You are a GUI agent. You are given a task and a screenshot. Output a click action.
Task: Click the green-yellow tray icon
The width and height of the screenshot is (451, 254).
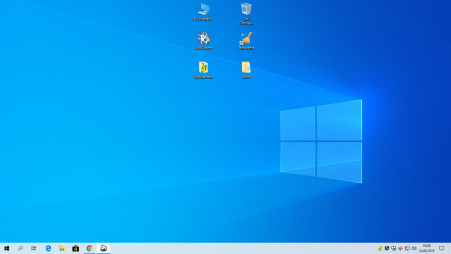click(380, 248)
